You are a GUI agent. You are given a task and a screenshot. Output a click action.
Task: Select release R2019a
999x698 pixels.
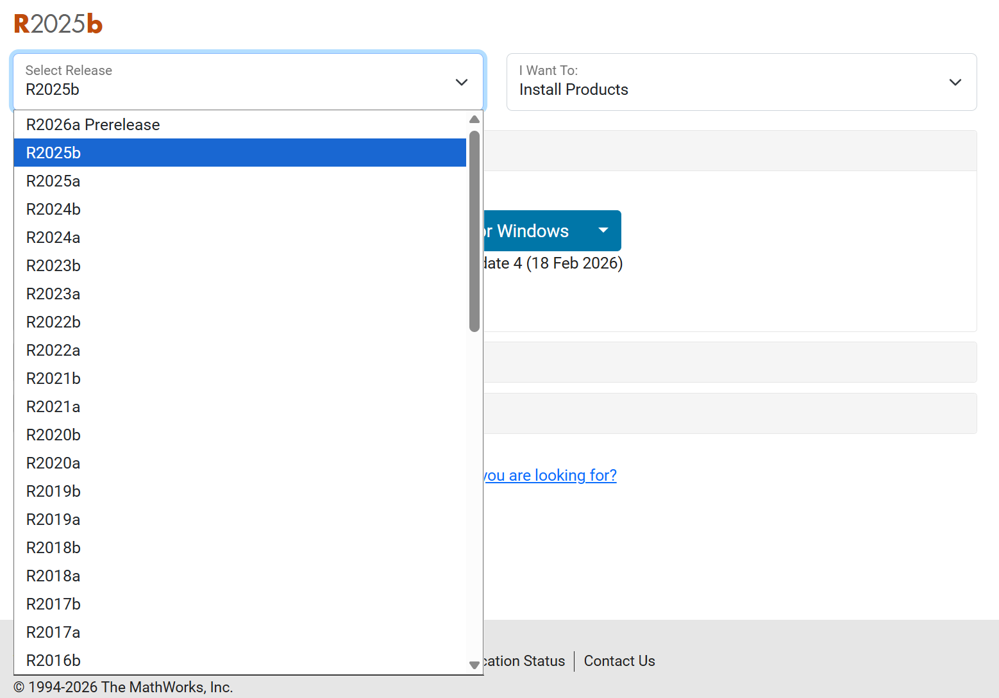coord(240,519)
